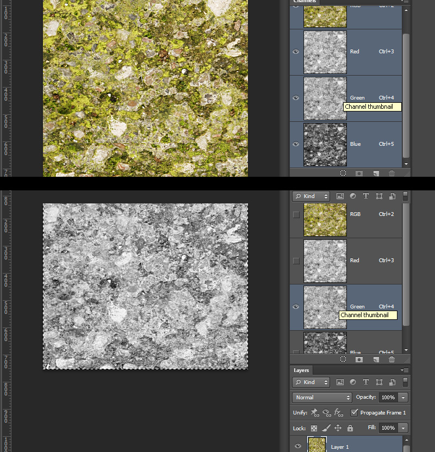Save selection as channel in lower Channels panel

click(359, 360)
